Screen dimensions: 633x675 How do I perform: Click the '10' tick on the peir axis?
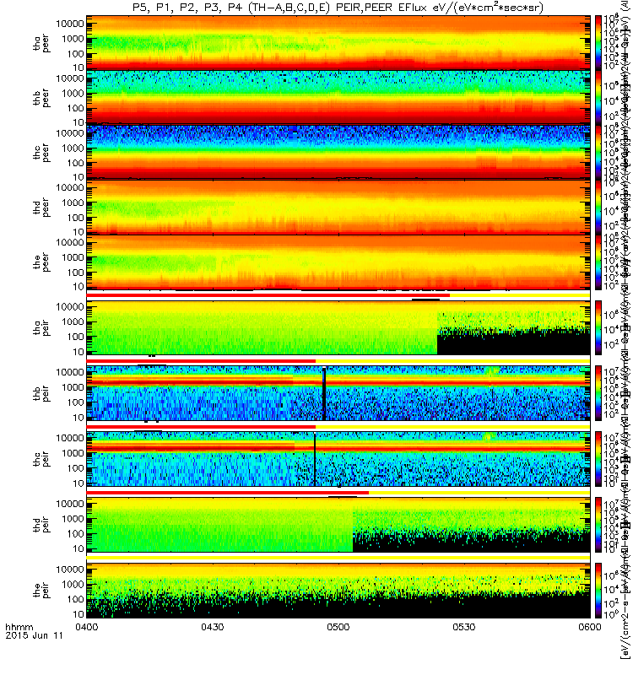tap(78, 614)
